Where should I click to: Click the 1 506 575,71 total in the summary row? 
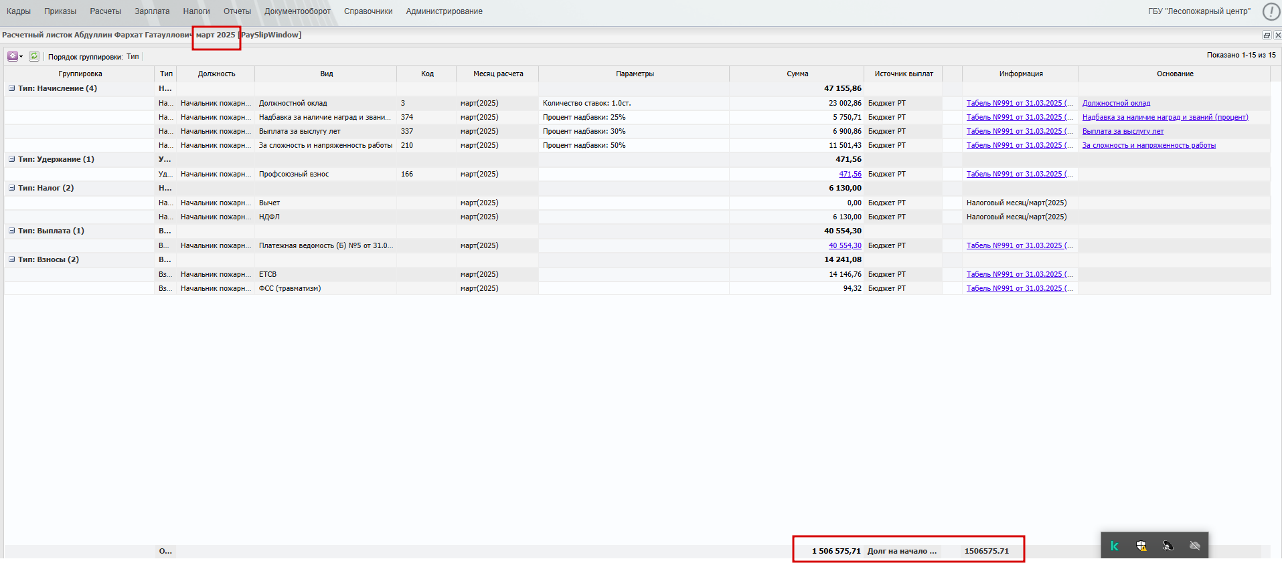point(836,551)
